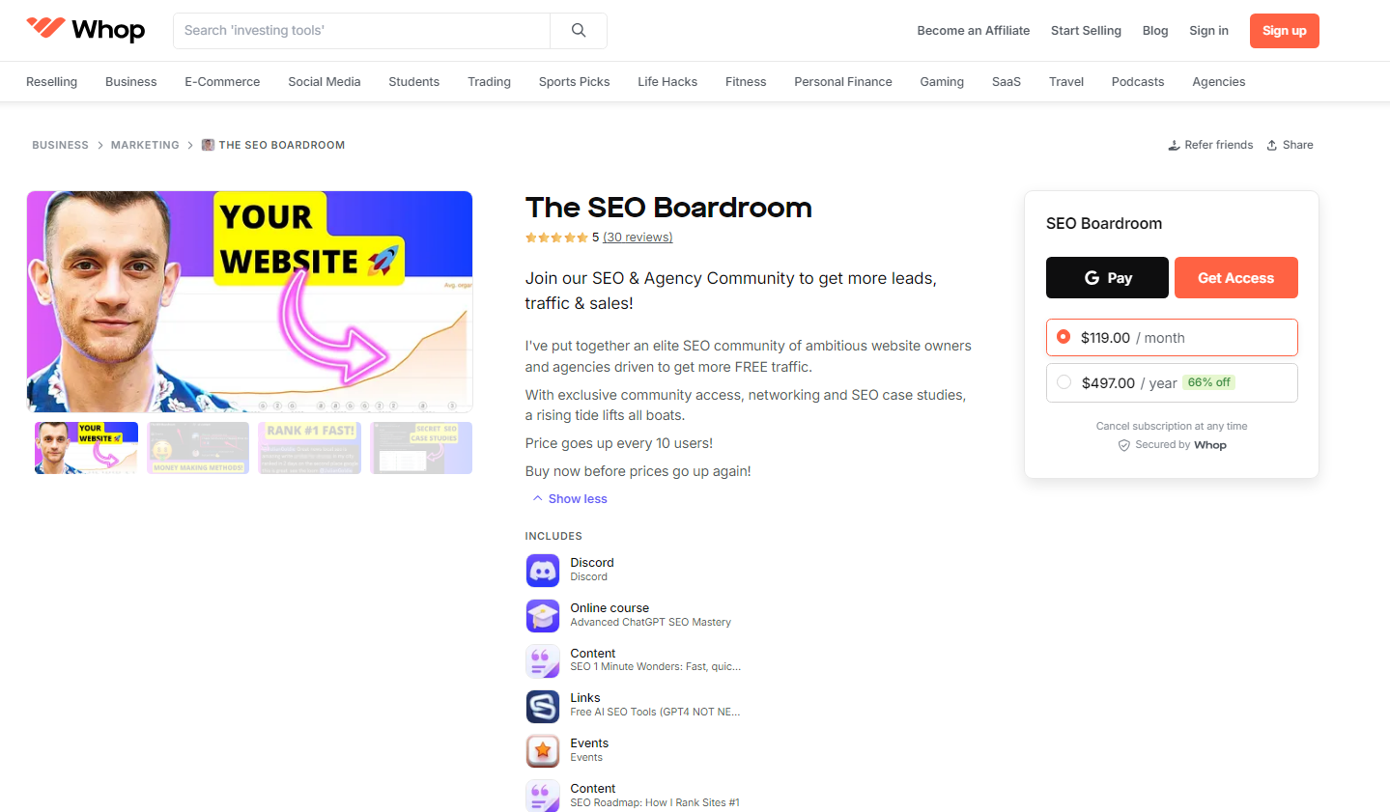The image size is (1390, 812).
Task: Click the Refer friends icon
Action: [1173, 144]
